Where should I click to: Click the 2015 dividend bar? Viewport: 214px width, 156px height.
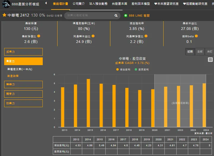tap(88, 103)
